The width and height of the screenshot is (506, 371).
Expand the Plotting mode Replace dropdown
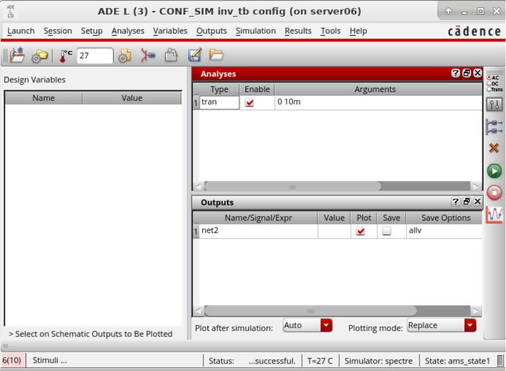click(x=441, y=326)
